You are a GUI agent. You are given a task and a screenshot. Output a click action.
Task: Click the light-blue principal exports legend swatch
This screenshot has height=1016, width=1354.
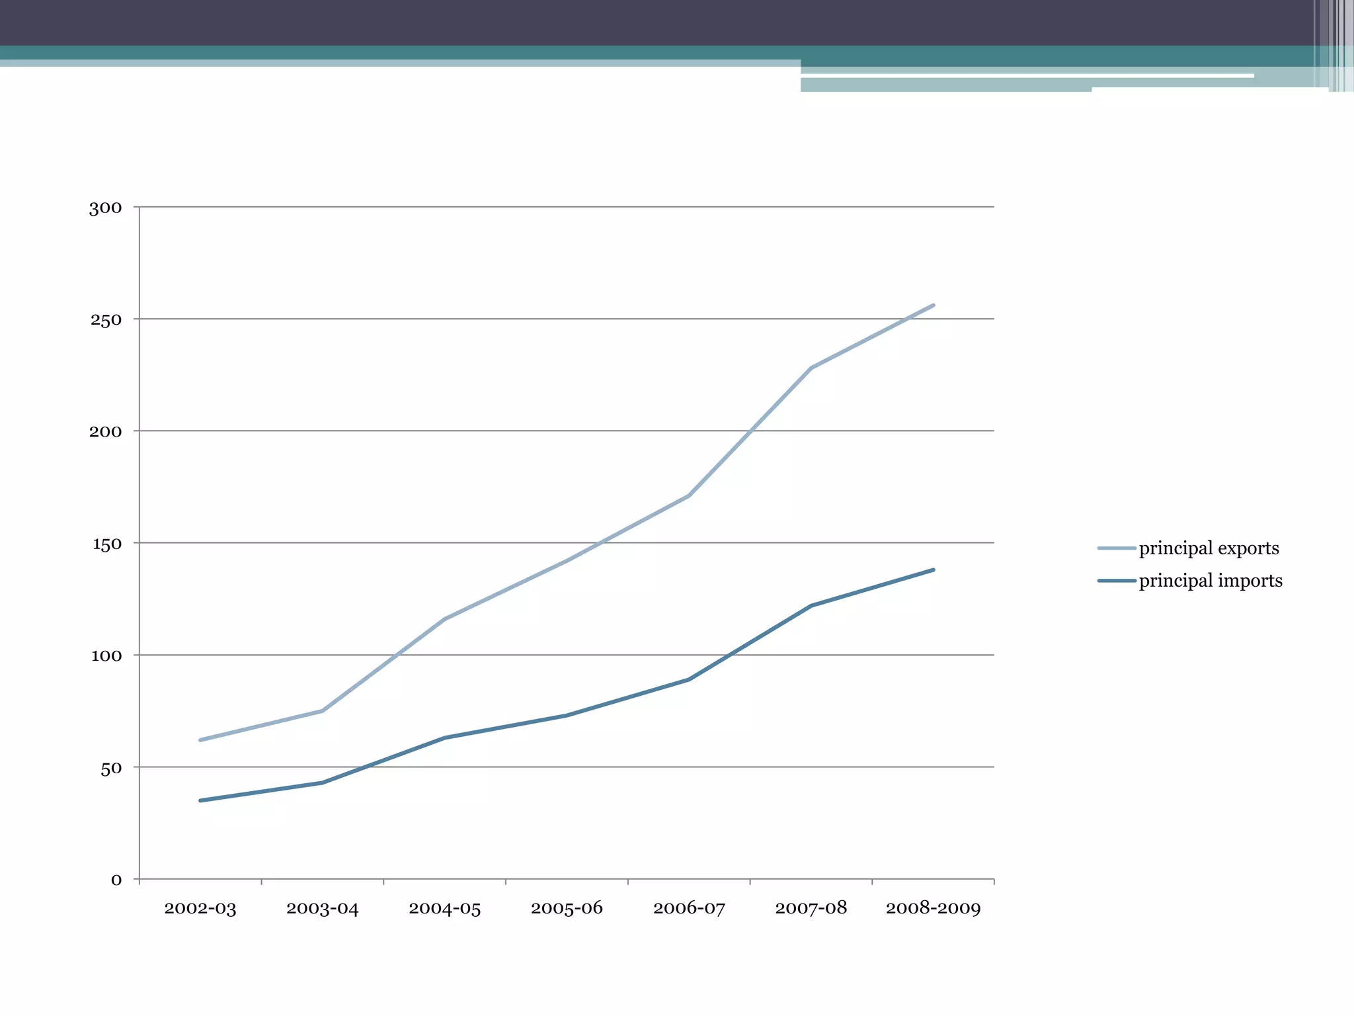1116,548
